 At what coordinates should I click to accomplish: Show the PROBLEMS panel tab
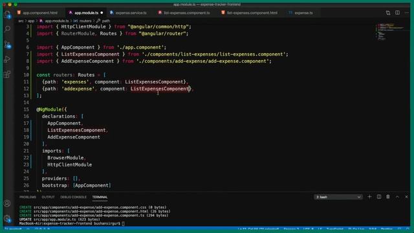(28, 197)
